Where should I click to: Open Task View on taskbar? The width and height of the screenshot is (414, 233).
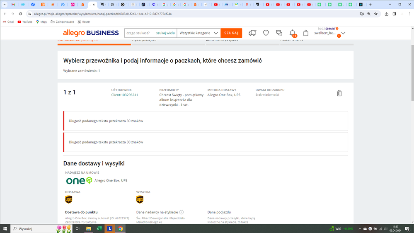(77, 229)
